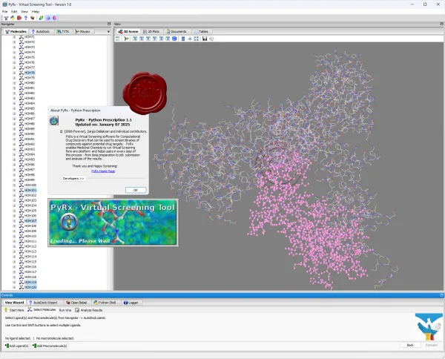
Task: Follow the PyRx Home Page link
Action: (x=103, y=171)
